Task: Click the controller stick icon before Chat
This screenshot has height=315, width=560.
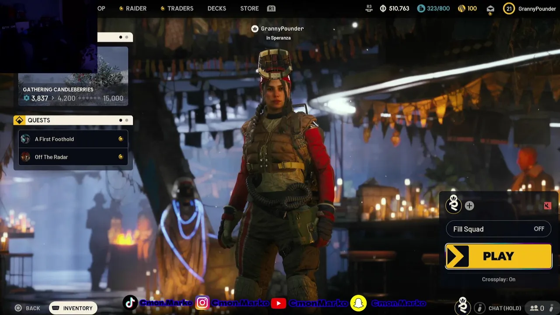Action: click(x=480, y=308)
